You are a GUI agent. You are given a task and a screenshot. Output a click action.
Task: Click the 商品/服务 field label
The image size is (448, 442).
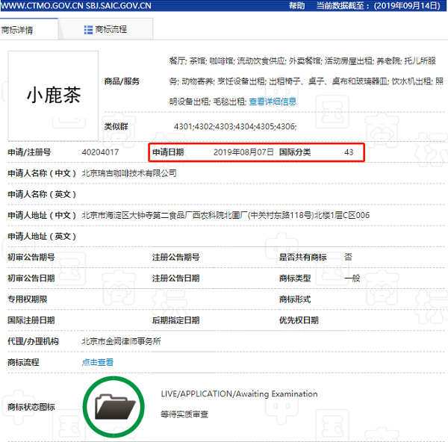coord(122,81)
